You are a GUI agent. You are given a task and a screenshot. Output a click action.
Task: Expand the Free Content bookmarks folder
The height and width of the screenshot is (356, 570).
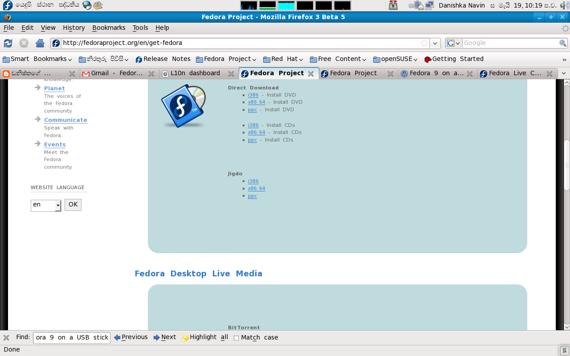coord(338,59)
